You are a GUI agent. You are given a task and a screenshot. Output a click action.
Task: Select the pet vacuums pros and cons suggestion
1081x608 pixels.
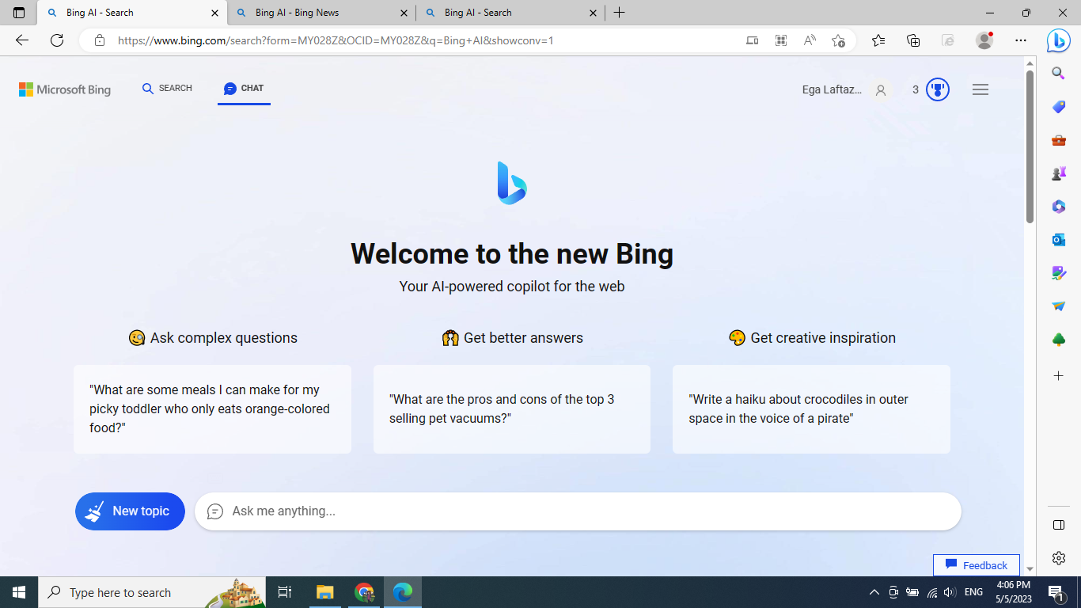512,409
